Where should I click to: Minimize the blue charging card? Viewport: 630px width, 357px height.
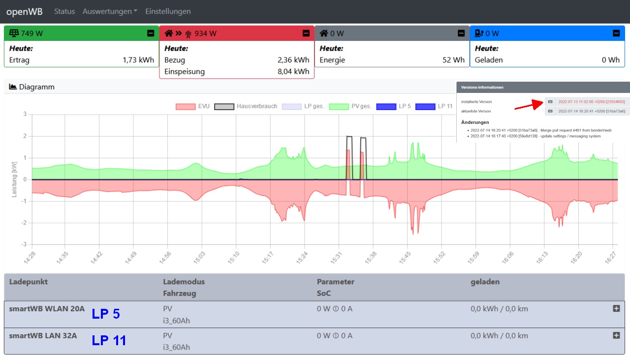[x=616, y=33]
